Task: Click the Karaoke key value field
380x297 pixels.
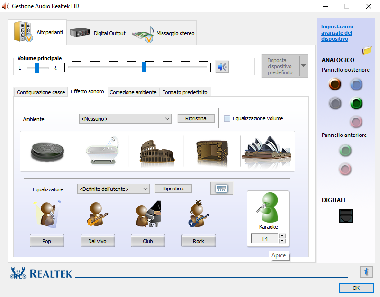Action: tap(264, 239)
